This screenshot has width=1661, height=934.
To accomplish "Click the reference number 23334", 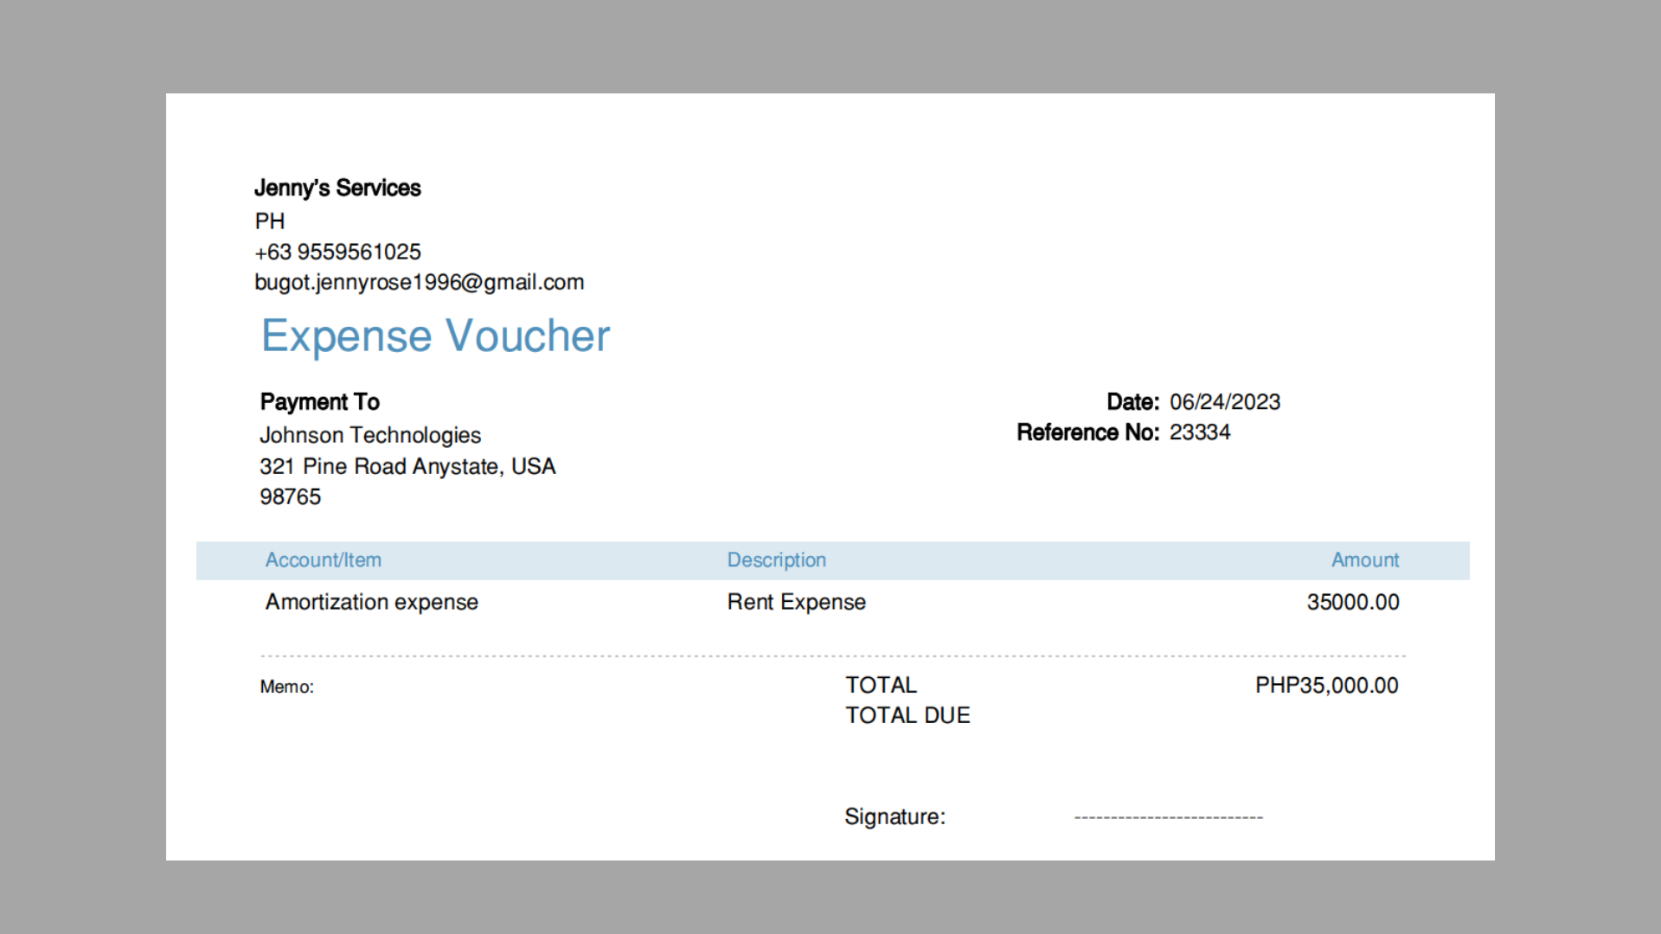I will click(x=1199, y=432).
